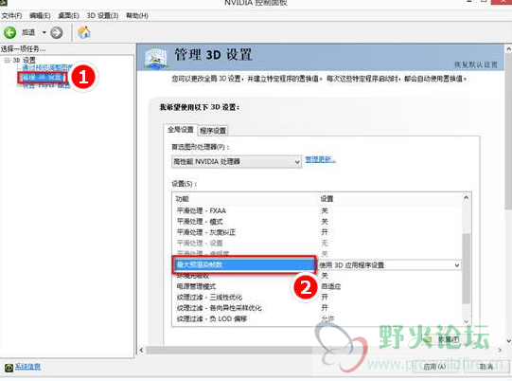Viewport: 512px width, 381px height.
Task: Open the 文件(F) menu
Action: tap(11, 15)
